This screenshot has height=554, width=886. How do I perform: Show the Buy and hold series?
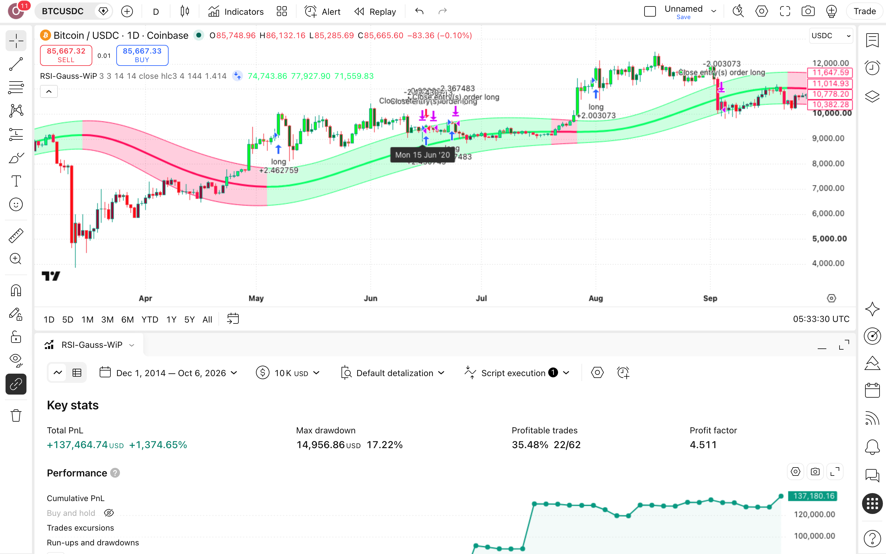pyautogui.click(x=109, y=513)
